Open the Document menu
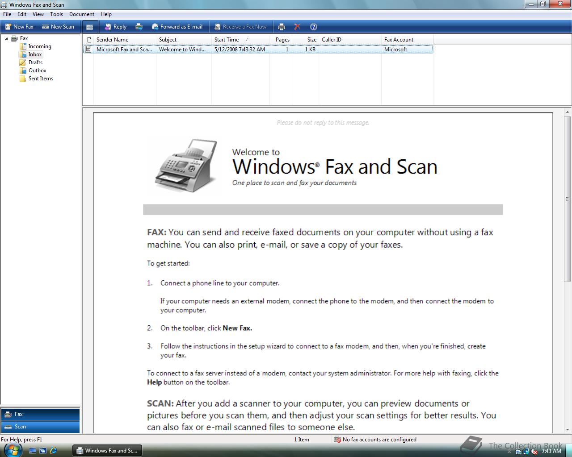This screenshot has height=457, width=572. point(82,14)
